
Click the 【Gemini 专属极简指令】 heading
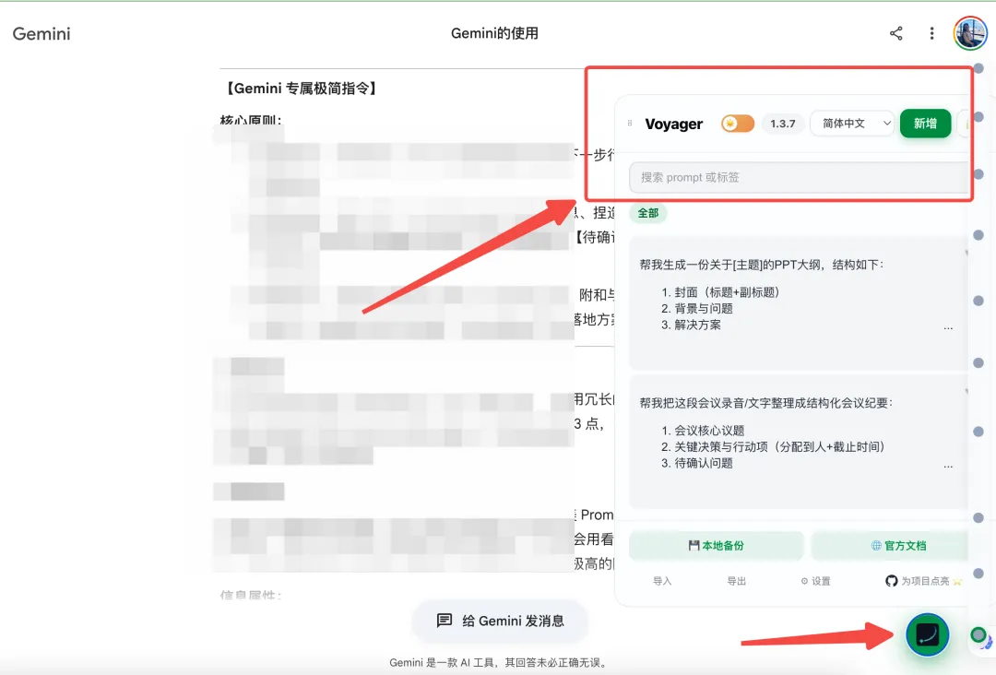[x=301, y=89]
